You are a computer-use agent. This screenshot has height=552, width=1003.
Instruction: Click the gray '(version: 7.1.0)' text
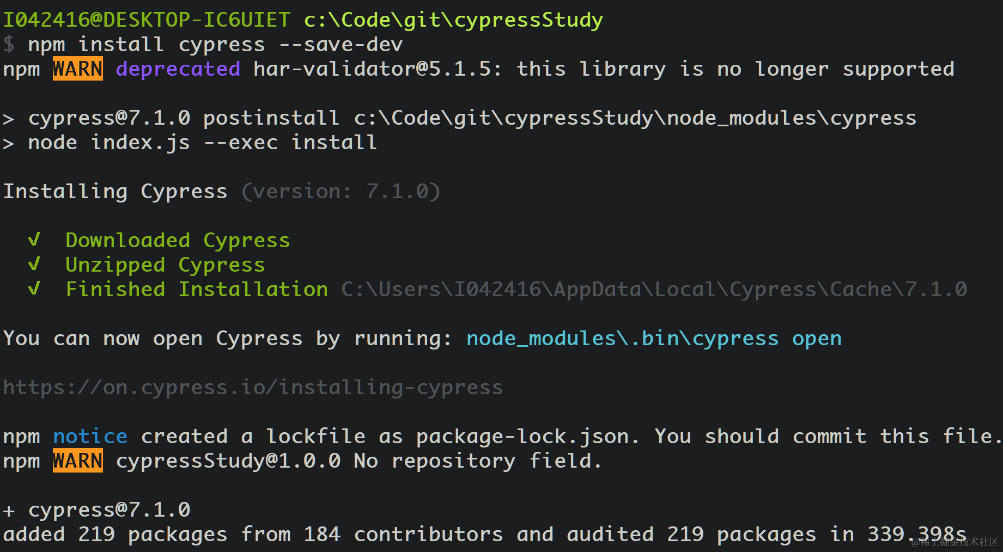click(341, 192)
